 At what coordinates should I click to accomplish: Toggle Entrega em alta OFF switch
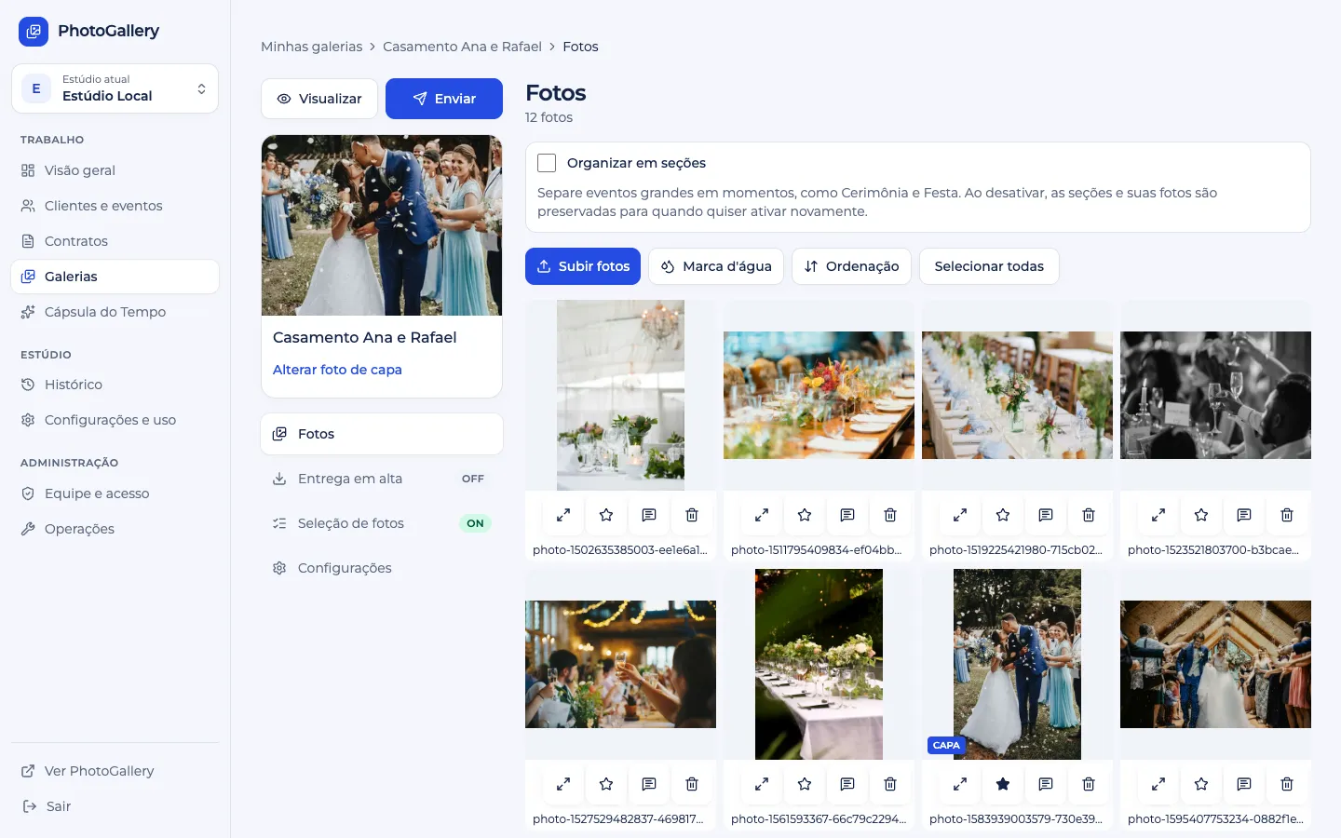(x=473, y=479)
